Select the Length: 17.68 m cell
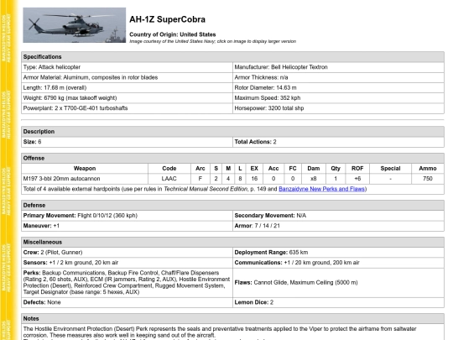453x340 pixels. pos(127,87)
